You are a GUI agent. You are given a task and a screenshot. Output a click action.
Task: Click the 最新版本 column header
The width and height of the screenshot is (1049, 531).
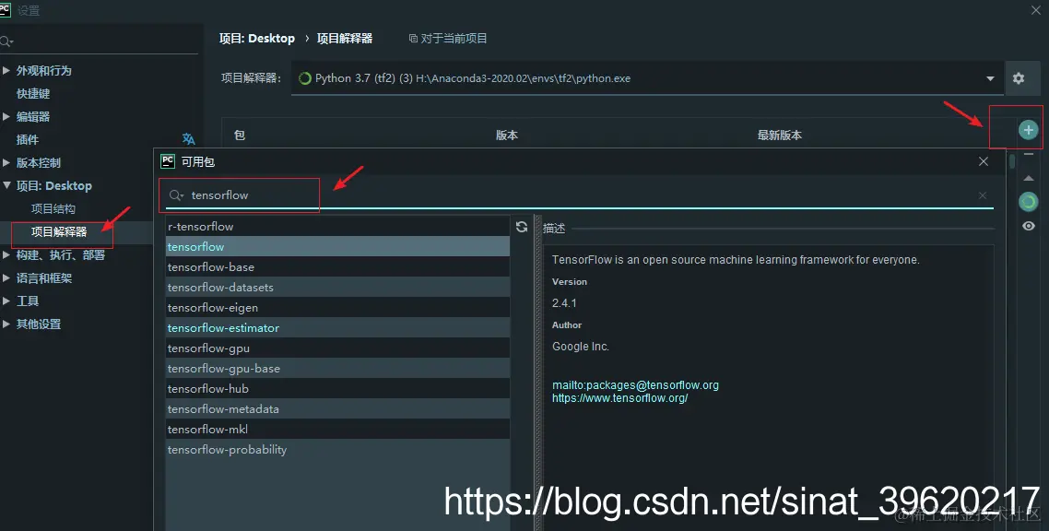780,136
